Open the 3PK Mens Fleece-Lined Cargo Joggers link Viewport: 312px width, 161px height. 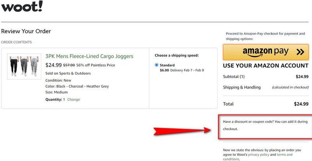[x=89, y=56]
